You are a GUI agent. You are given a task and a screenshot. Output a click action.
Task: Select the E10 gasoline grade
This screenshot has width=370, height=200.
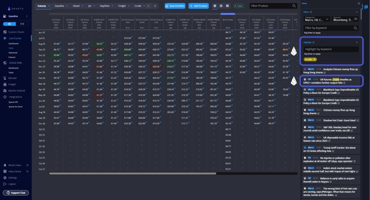[22, 24]
